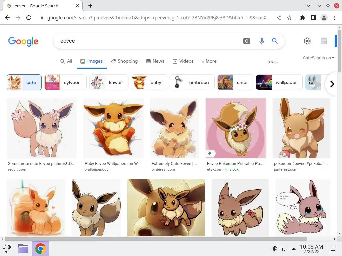The image size is (342, 256).
Task: Open the reddit cute Eevee image
Action: [x=42, y=128]
